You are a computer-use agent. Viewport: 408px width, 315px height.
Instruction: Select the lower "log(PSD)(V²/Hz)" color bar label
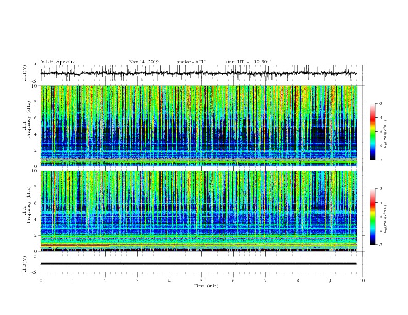point(385,219)
